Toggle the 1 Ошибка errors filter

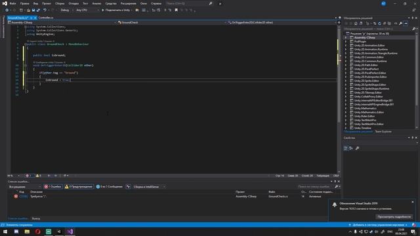point(52,187)
